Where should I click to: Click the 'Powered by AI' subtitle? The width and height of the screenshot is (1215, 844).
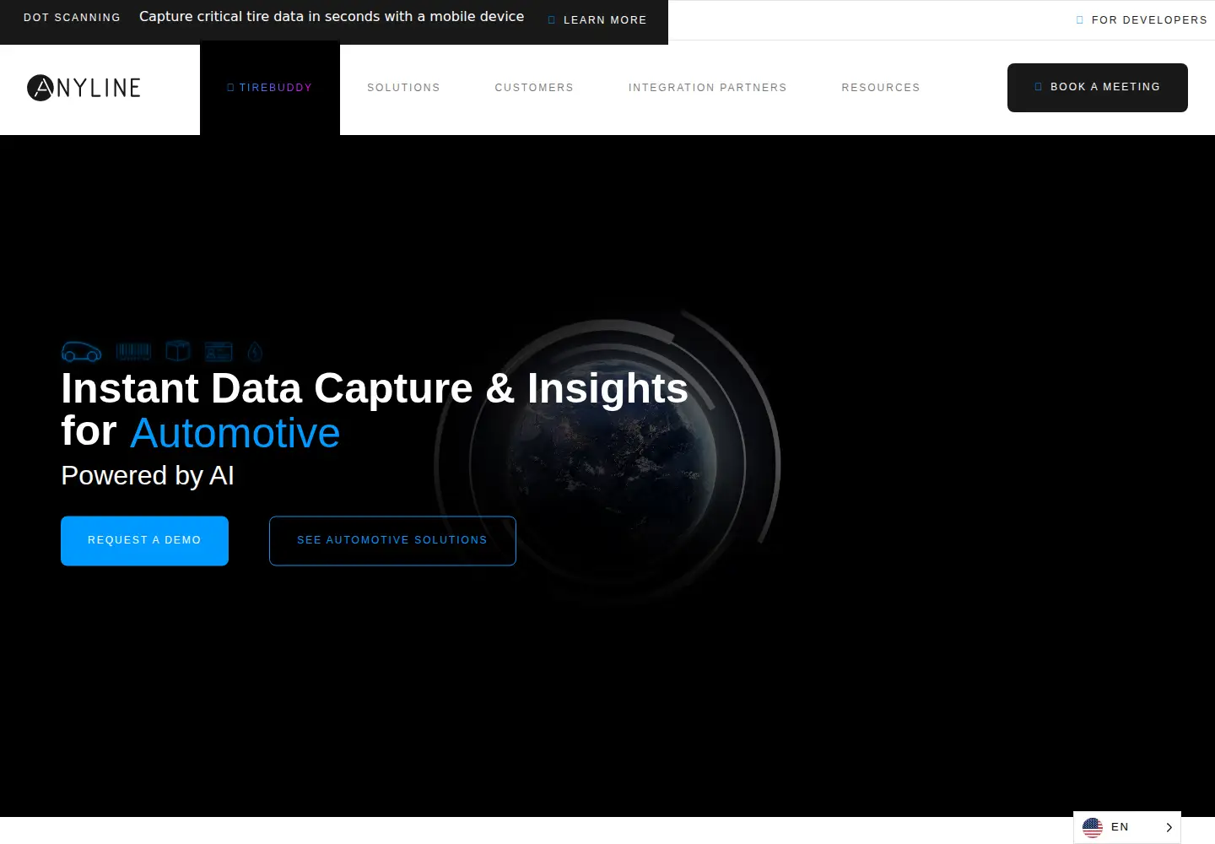click(x=148, y=476)
